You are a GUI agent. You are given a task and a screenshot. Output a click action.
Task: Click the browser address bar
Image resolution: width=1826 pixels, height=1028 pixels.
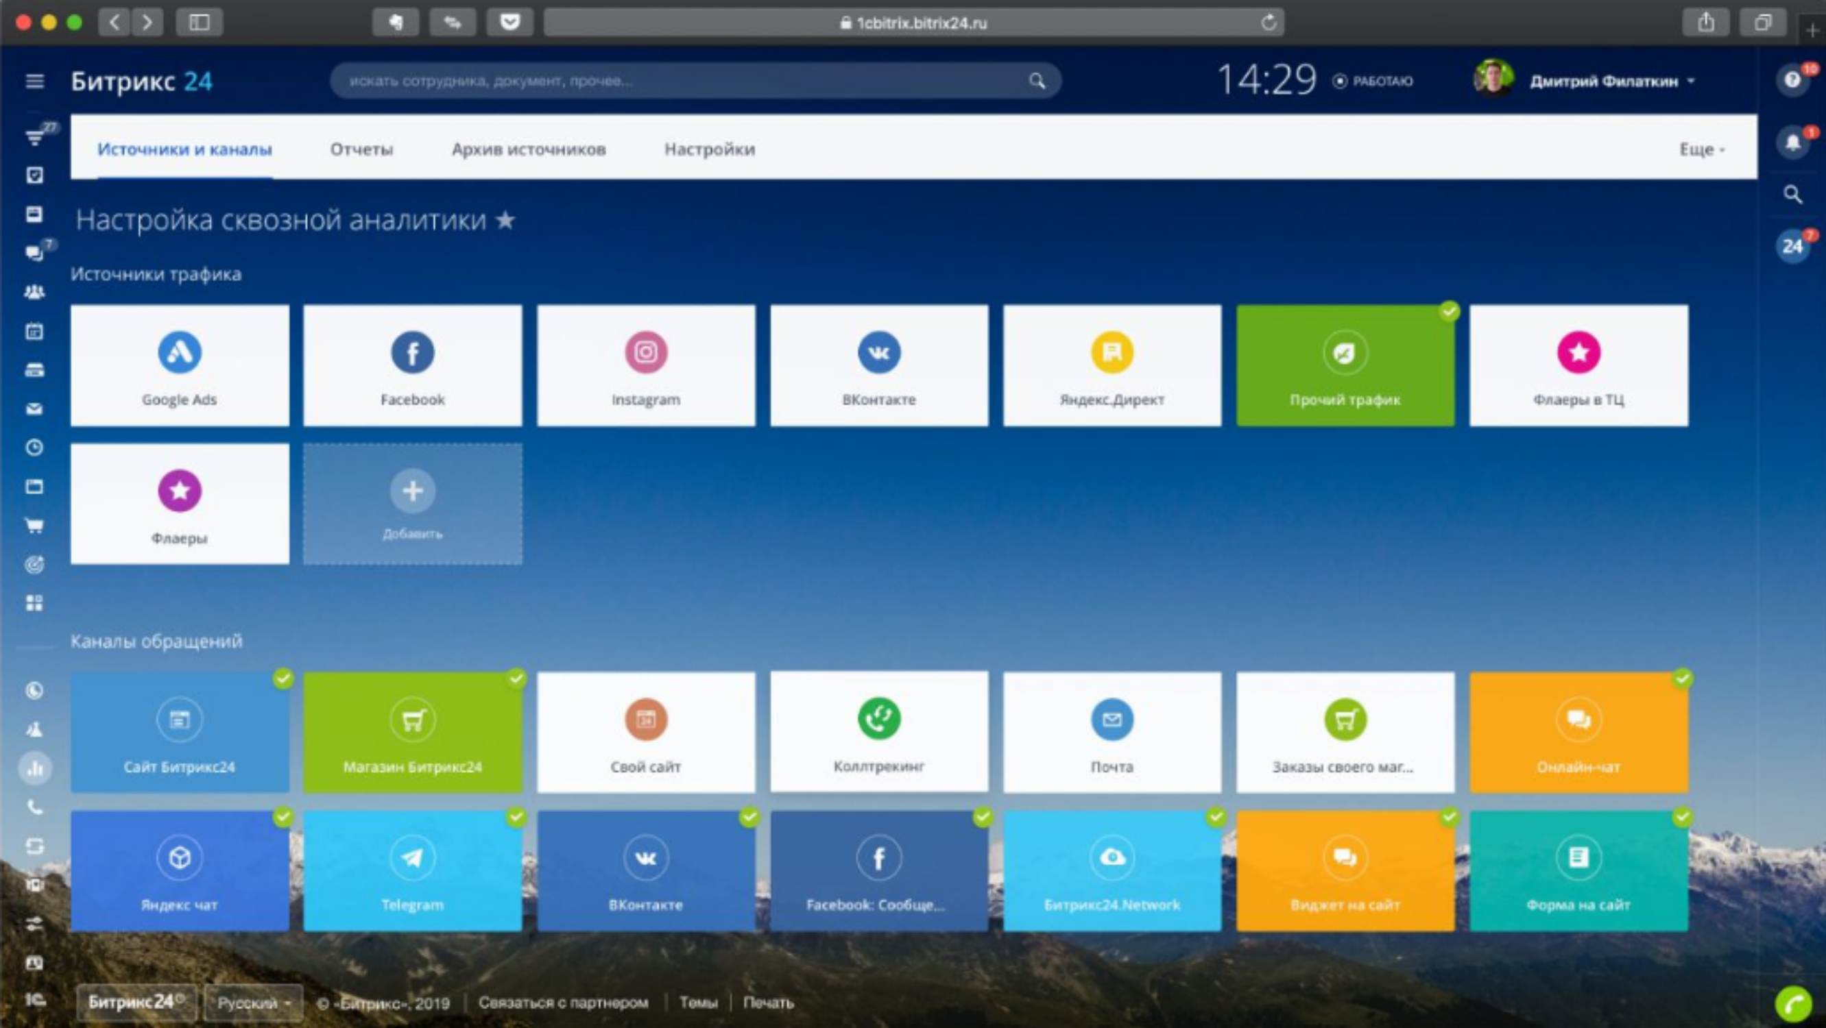pyautogui.click(x=913, y=23)
